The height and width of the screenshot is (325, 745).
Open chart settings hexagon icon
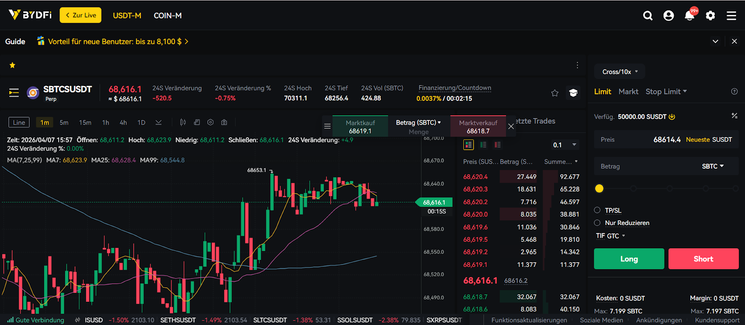tap(210, 122)
